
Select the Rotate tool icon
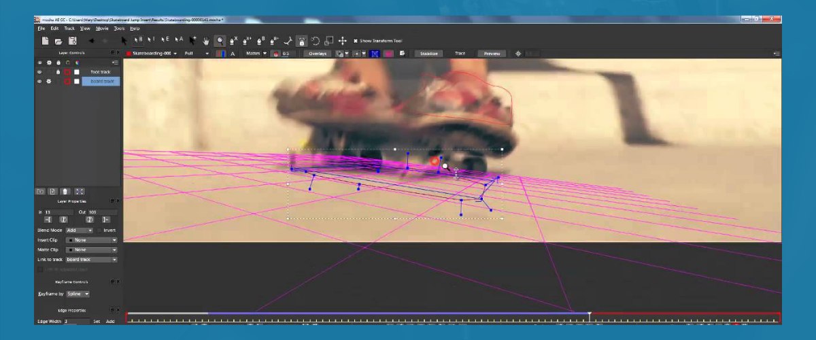[x=316, y=41]
